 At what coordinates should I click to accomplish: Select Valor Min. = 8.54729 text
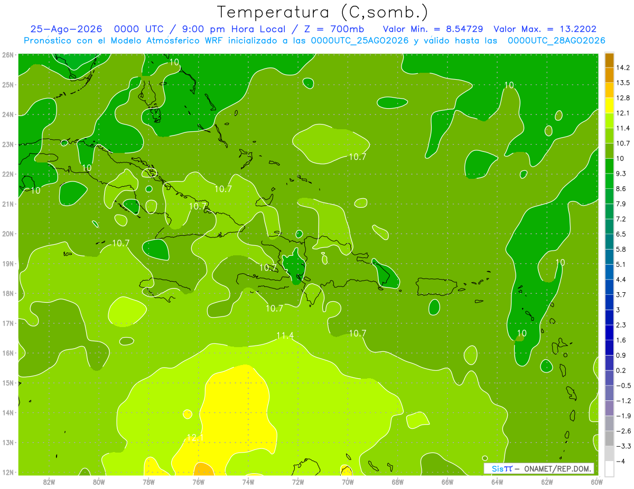coord(434,29)
